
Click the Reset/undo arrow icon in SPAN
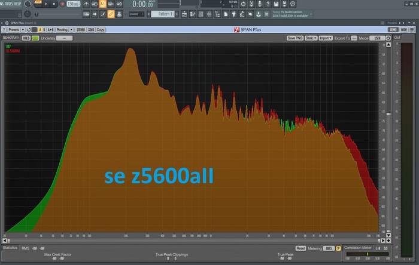click(28, 29)
